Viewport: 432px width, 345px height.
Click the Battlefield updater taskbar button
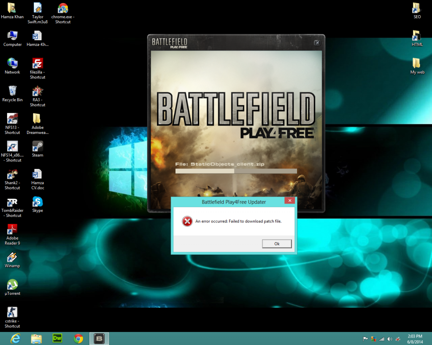[x=99, y=338]
